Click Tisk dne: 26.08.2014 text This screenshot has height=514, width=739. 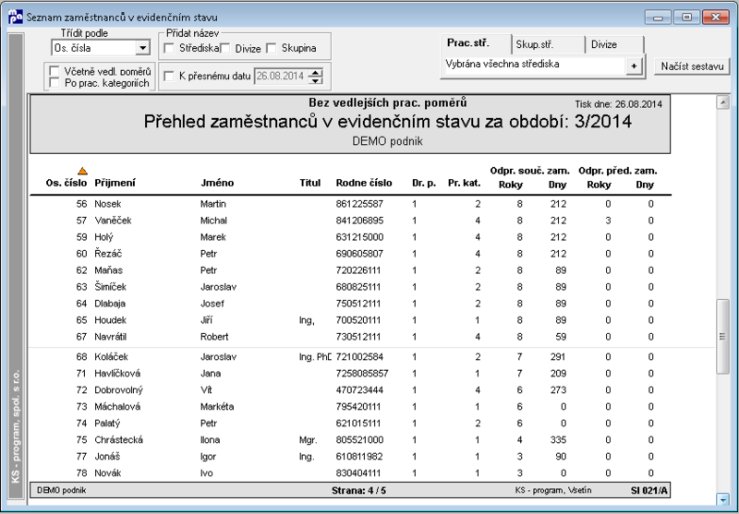point(618,104)
